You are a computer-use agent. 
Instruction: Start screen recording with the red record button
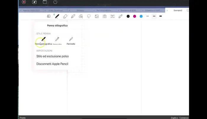(24, 2)
